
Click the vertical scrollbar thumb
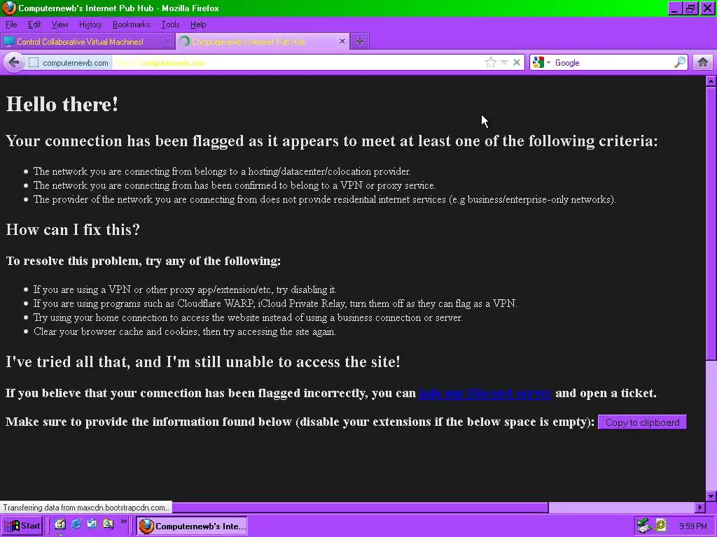(x=711, y=223)
